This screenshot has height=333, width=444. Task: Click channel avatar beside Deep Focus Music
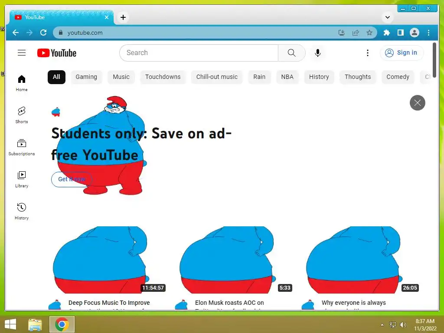coord(55,305)
